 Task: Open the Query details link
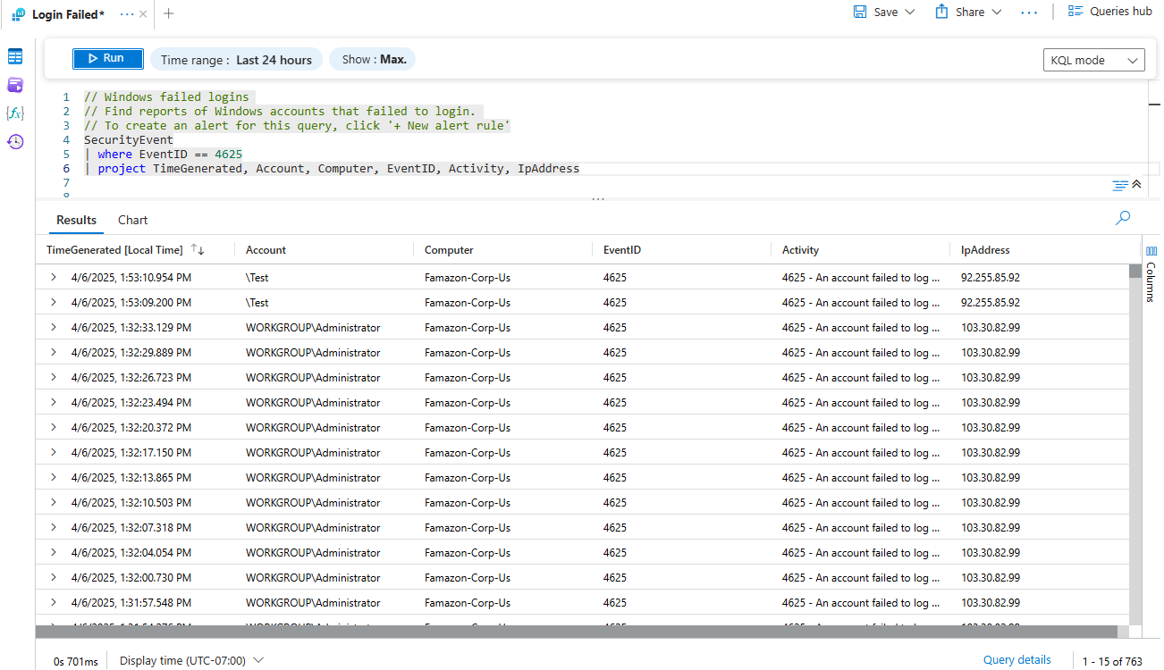click(x=1016, y=660)
